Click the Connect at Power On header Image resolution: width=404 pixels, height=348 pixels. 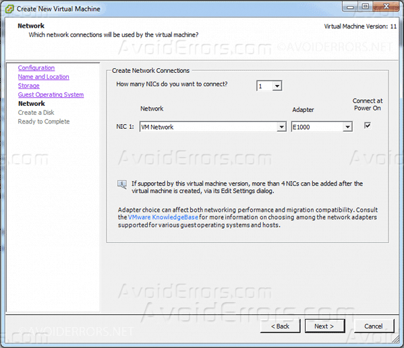click(x=368, y=105)
